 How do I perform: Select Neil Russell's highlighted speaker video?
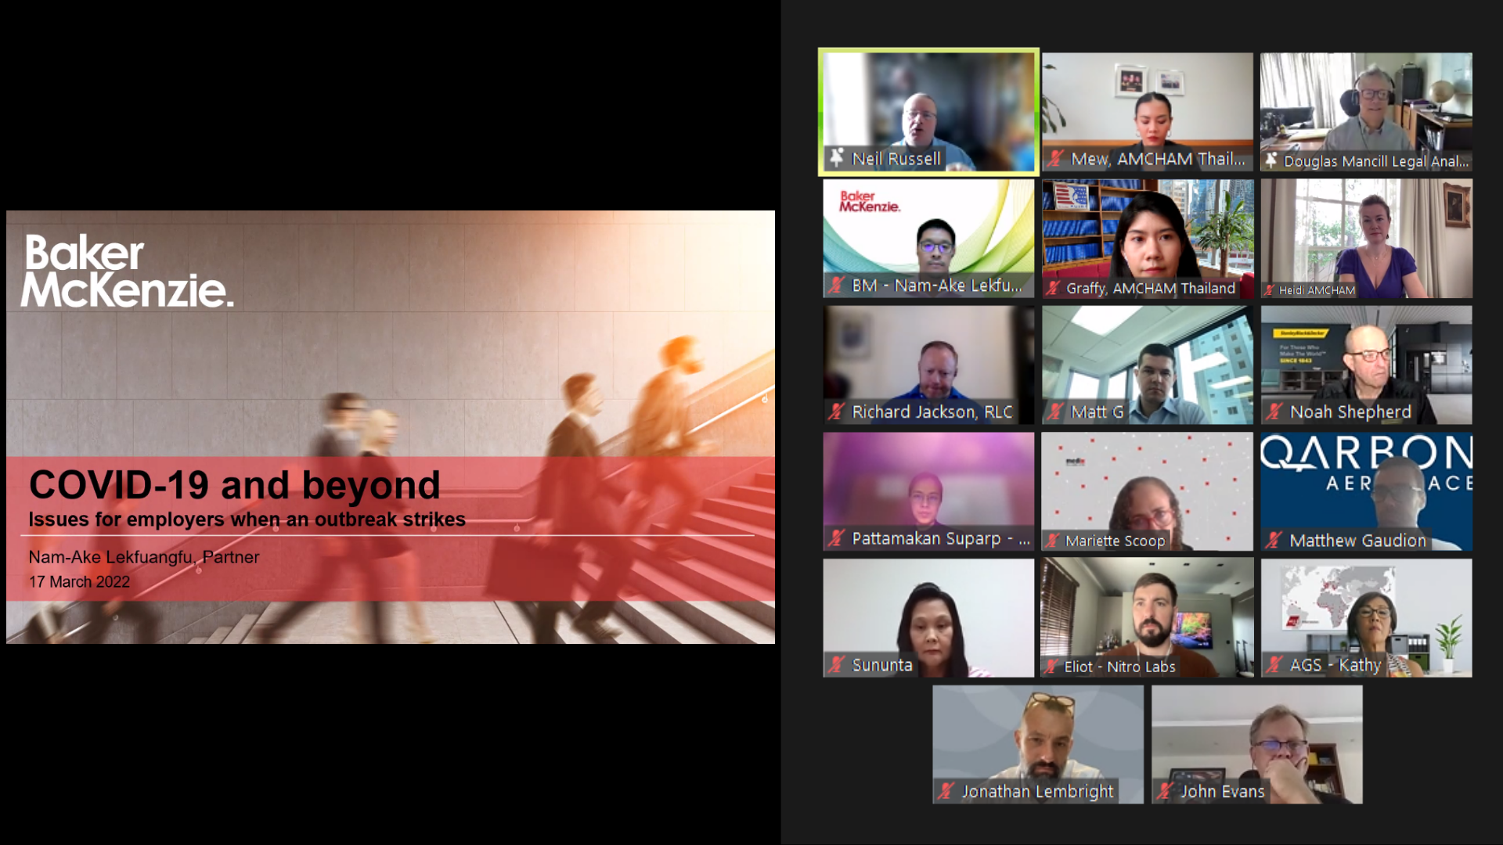coord(928,112)
